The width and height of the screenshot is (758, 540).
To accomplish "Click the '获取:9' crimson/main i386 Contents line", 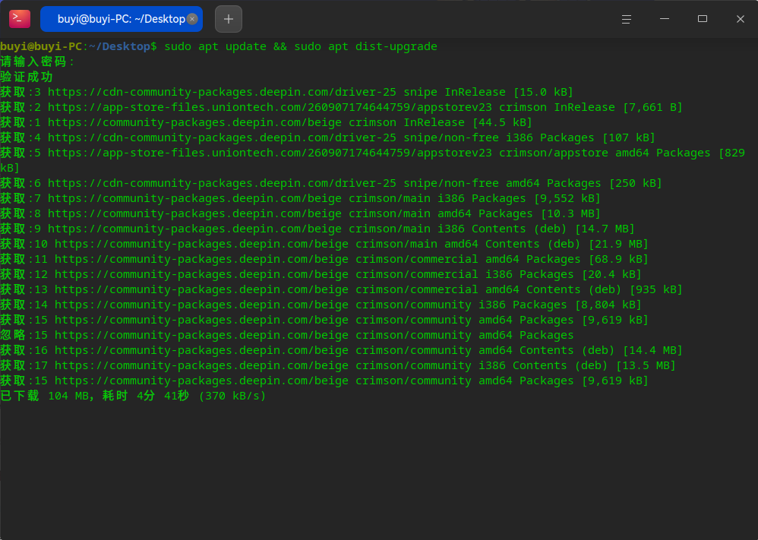I will coord(317,229).
